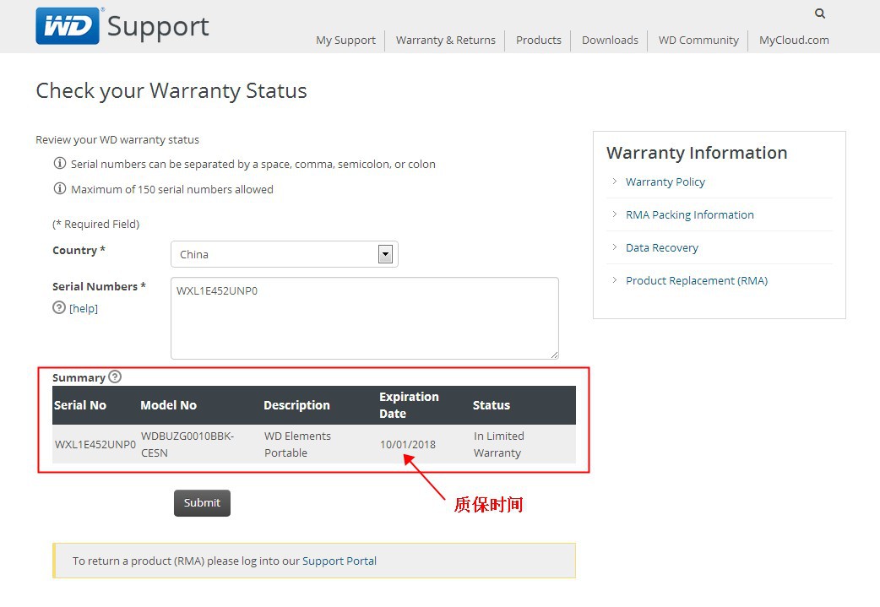Click inside the Serial Numbers text area

[x=365, y=318]
